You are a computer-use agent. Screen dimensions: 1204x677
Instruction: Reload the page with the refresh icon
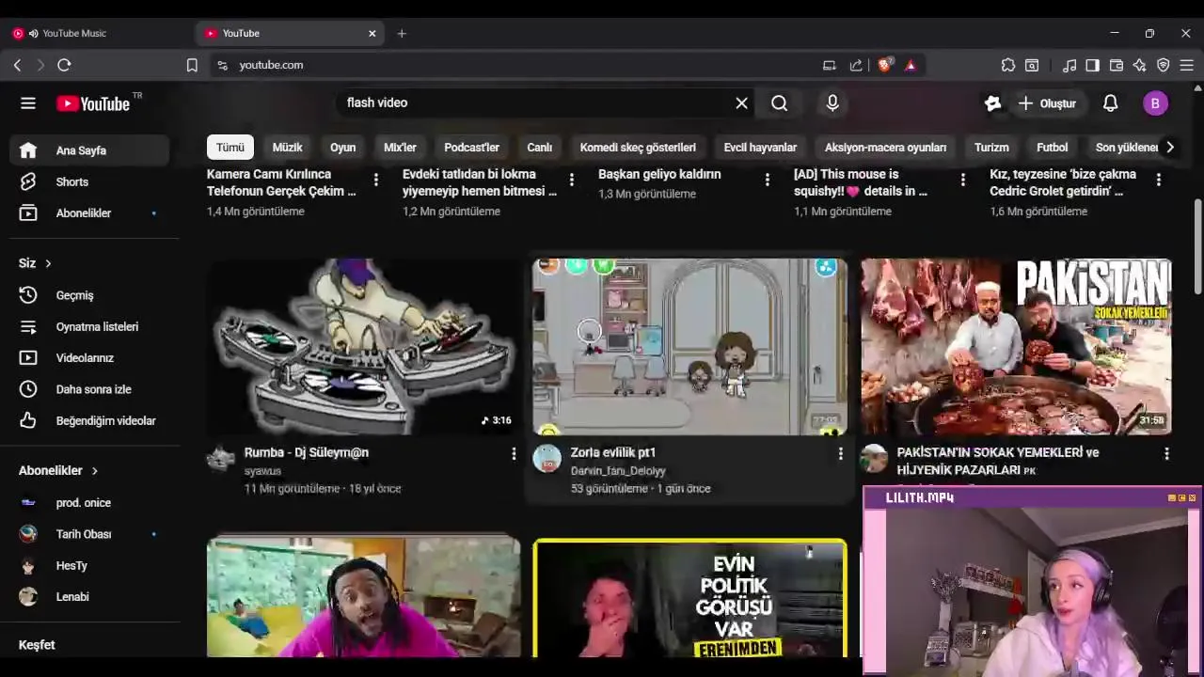coord(64,65)
